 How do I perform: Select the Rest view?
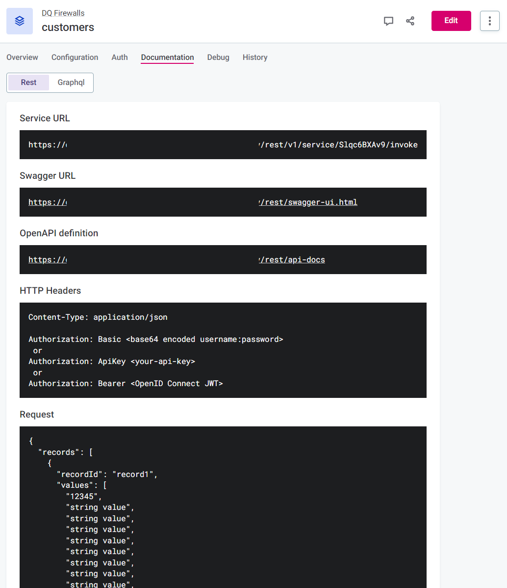28,83
